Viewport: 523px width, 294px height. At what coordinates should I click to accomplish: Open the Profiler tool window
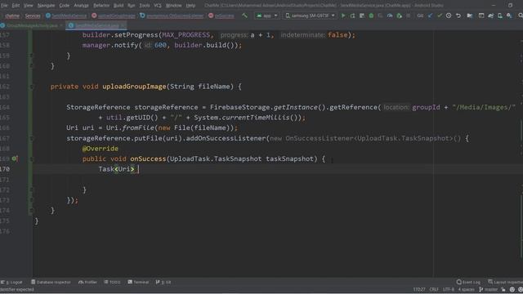(x=87, y=282)
